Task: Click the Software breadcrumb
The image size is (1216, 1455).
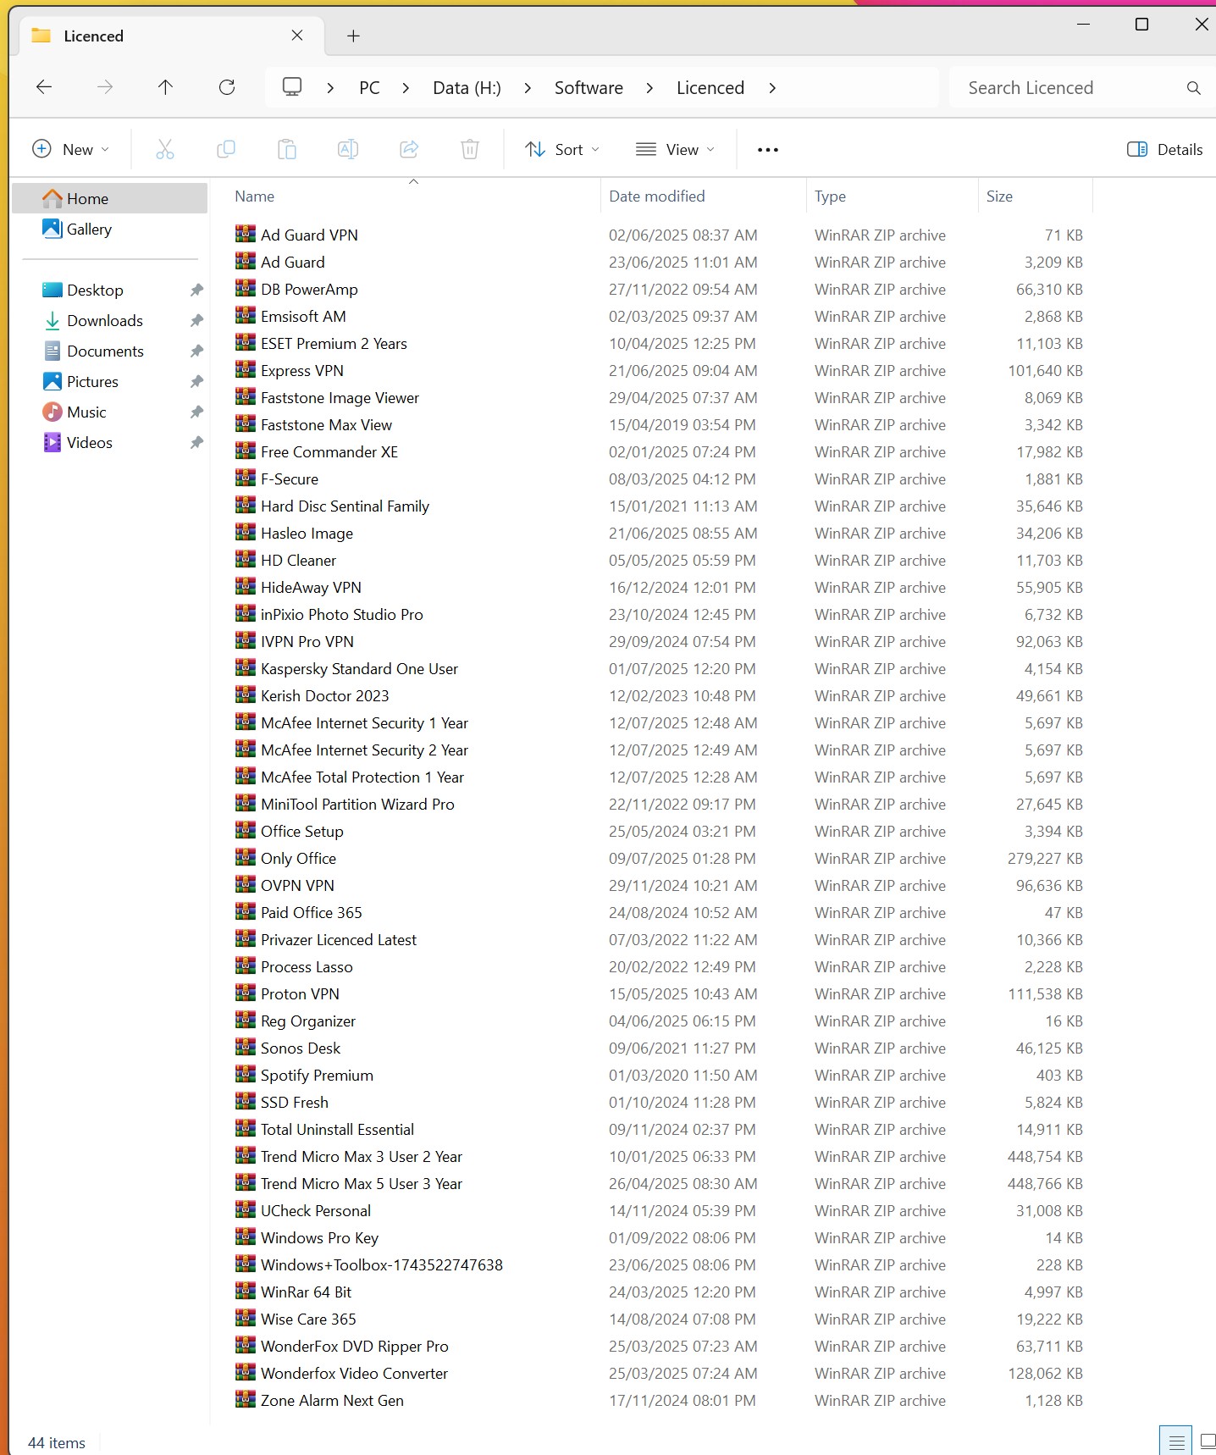Action: tap(589, 88)
